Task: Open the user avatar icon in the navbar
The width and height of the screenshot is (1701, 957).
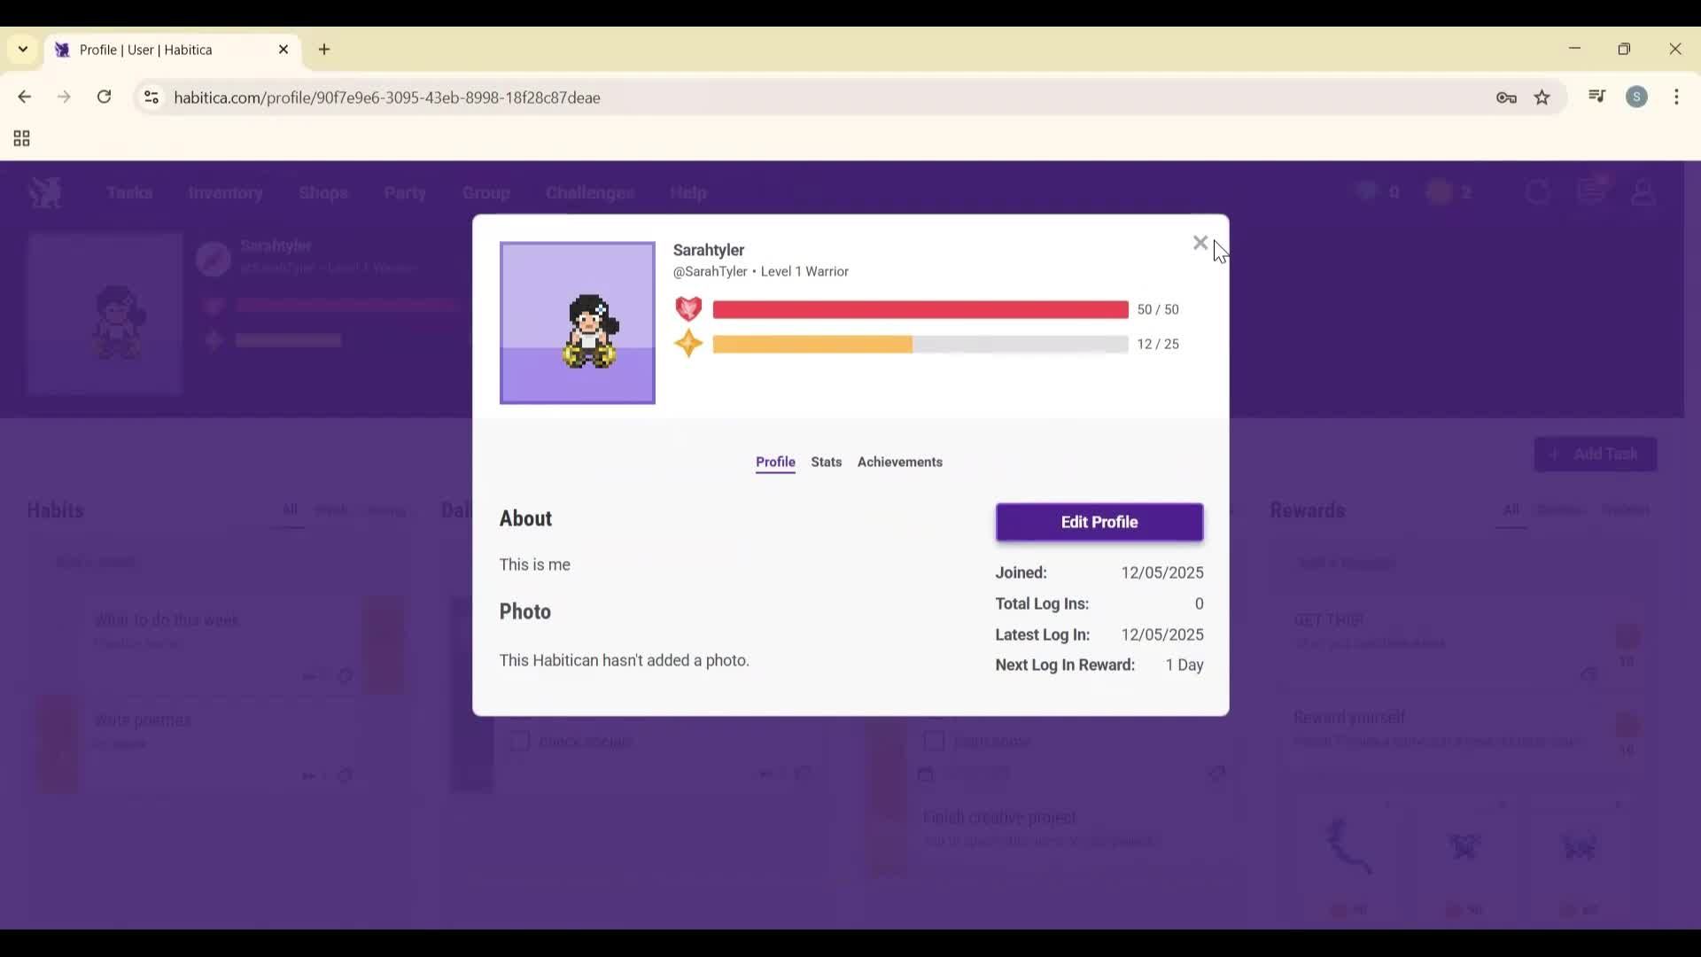Action: (1644, 192)
